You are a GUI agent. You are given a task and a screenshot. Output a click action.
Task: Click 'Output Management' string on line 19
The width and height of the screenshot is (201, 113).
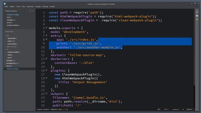pos(89,82)
